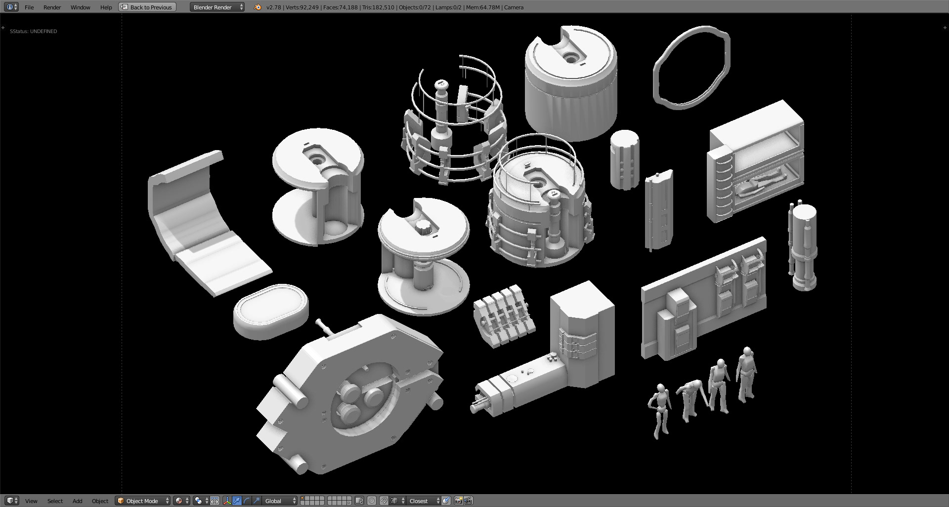Select the translate manipulator arrow
949x507 pixels.
point(237,501)
